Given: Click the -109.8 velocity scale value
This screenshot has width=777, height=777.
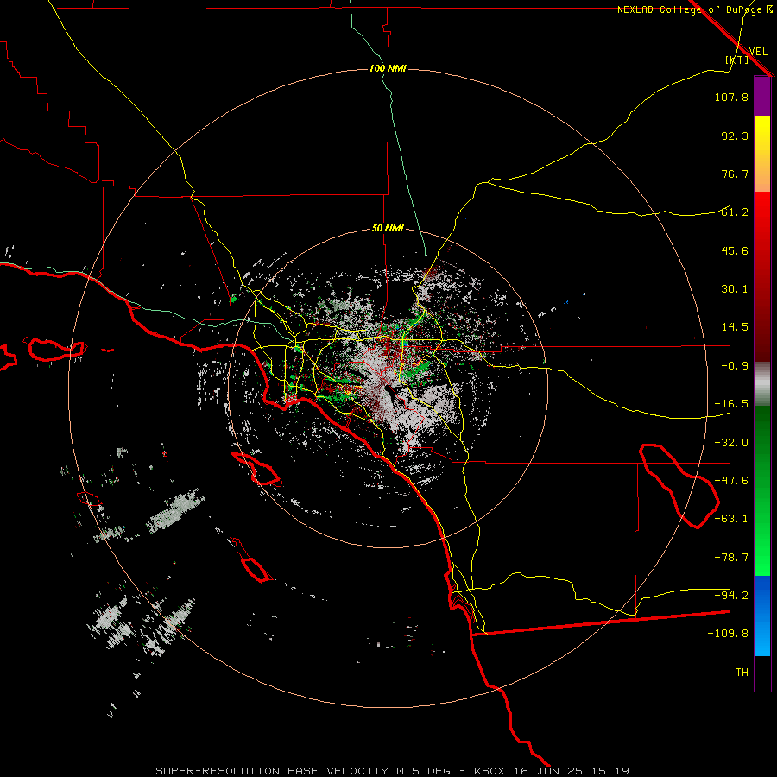Looking at the screenshot, I should coord(728,634).
